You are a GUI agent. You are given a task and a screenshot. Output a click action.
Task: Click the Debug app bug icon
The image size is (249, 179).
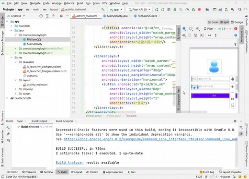click(x=175, y=10)
